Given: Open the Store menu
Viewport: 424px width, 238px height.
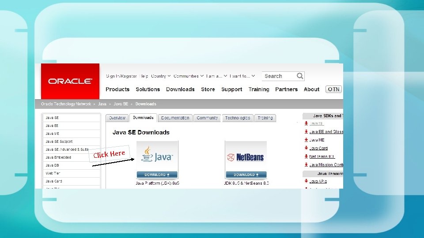Looking at the screenshot, I should 208,89.
